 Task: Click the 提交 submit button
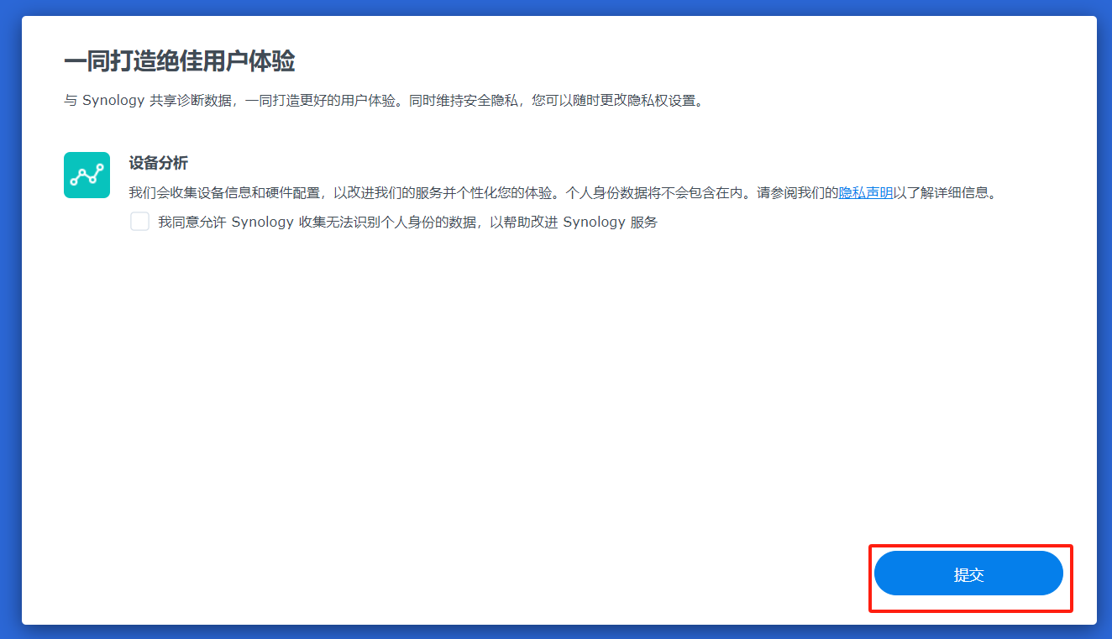[968, 574]
